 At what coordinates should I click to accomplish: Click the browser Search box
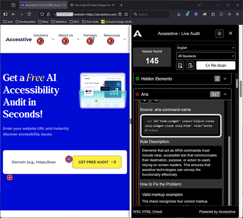coord(151,14)
